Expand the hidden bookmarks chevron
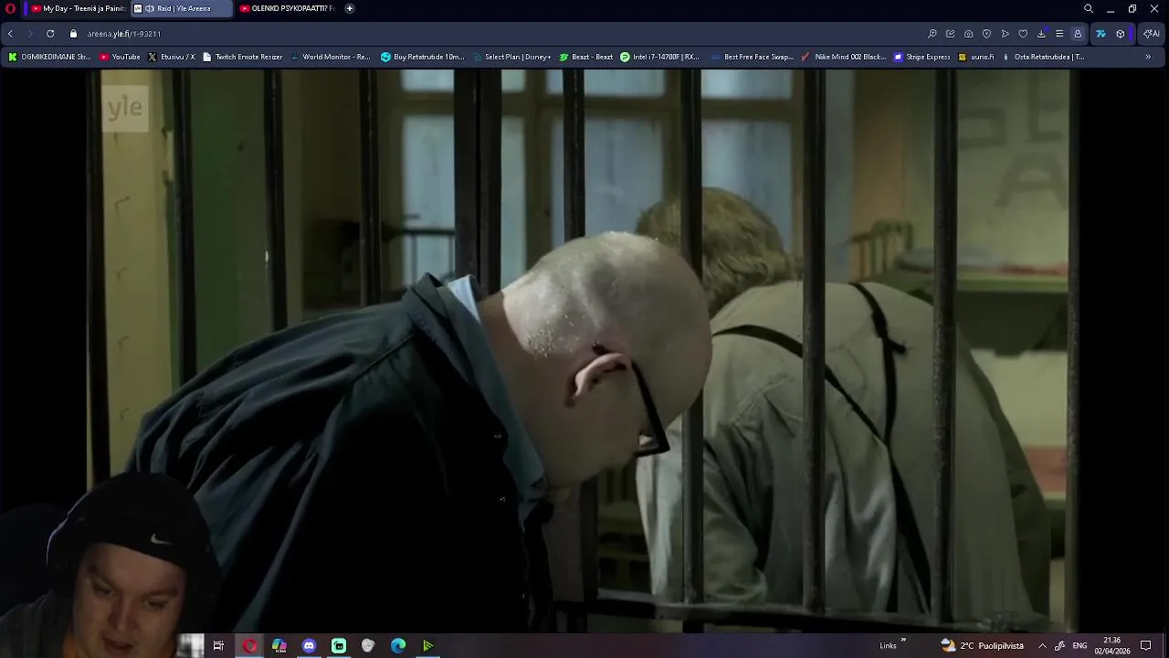The width and height of the screenshot is (1169, 658). pos(1148,57)
